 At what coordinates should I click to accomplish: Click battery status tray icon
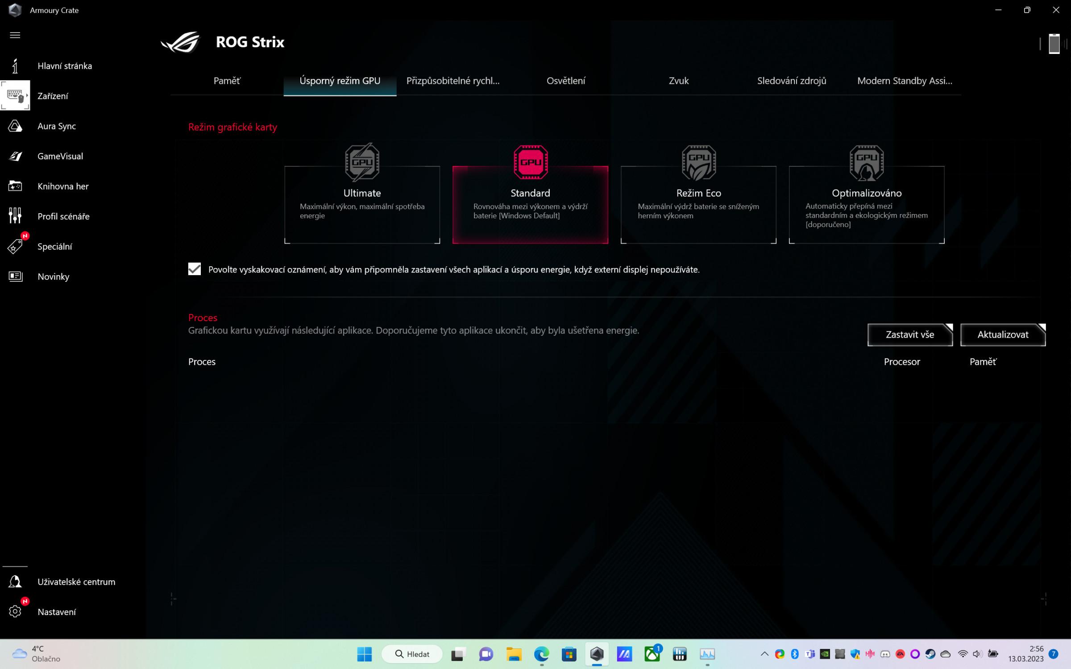(993, 654)
